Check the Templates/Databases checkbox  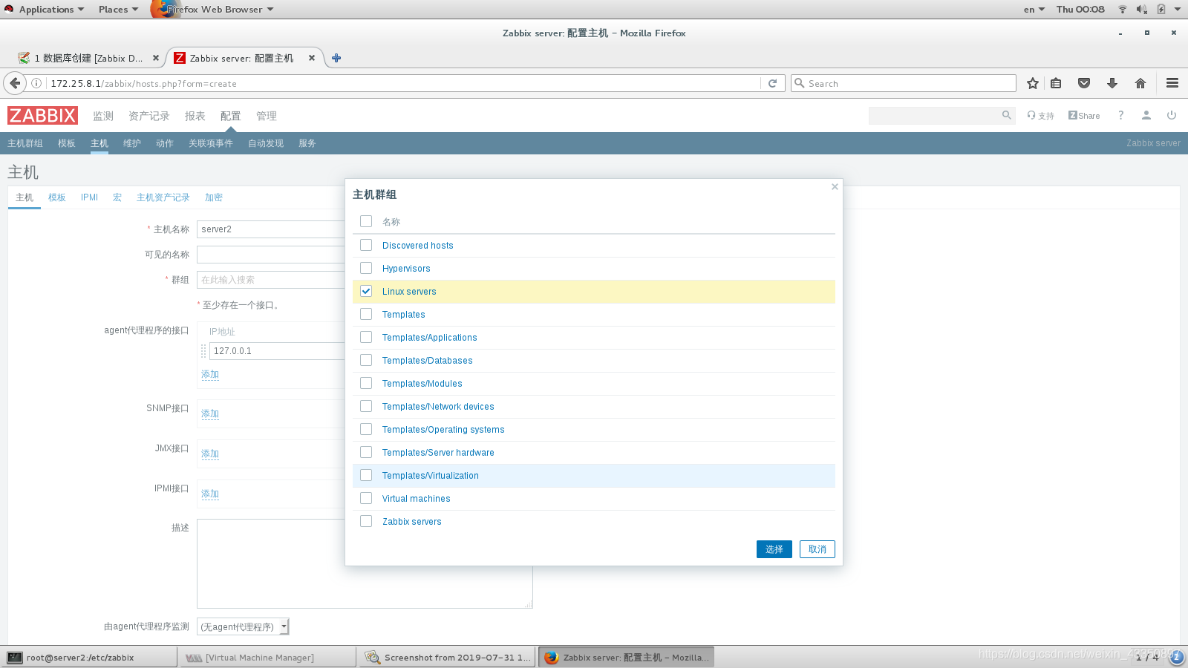coord(366,360)
